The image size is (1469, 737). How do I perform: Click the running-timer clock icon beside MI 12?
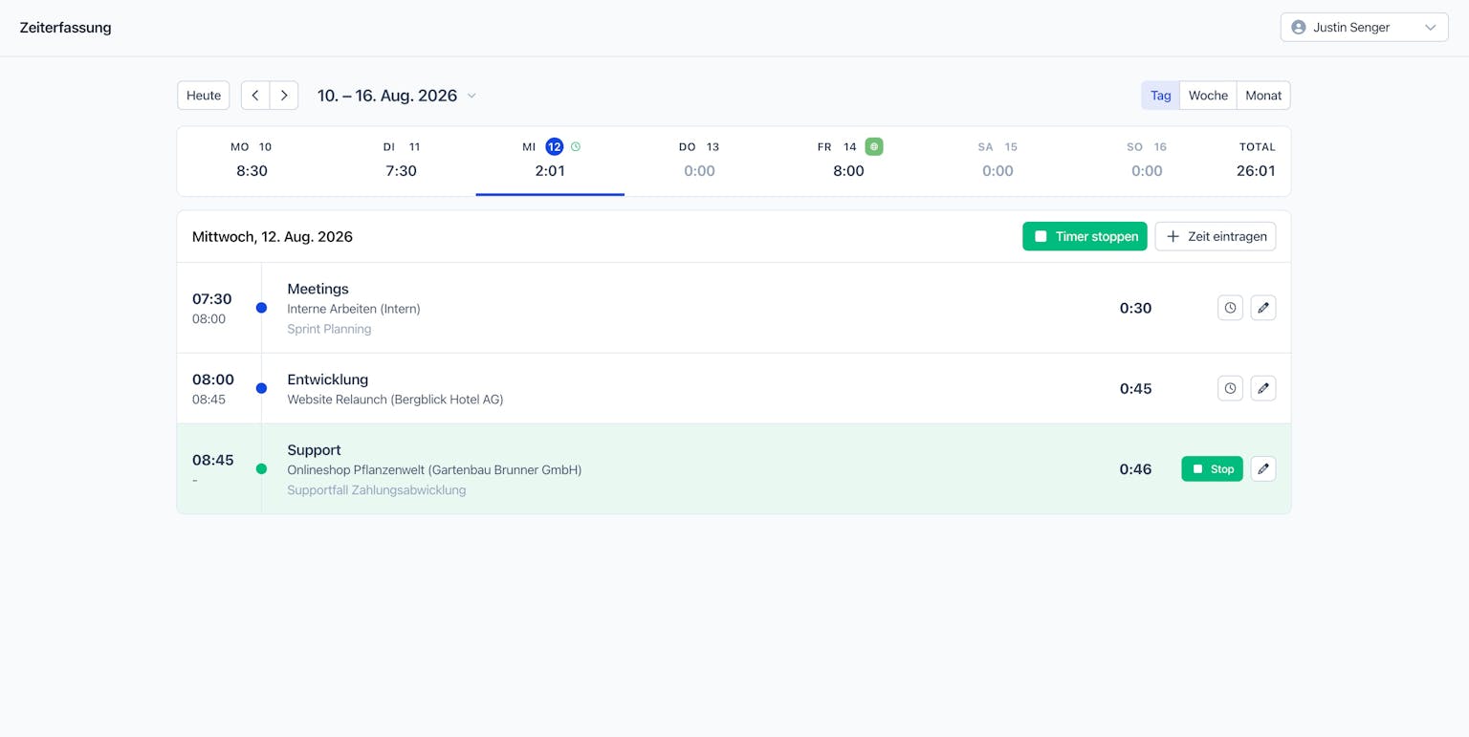pos(576,146)
